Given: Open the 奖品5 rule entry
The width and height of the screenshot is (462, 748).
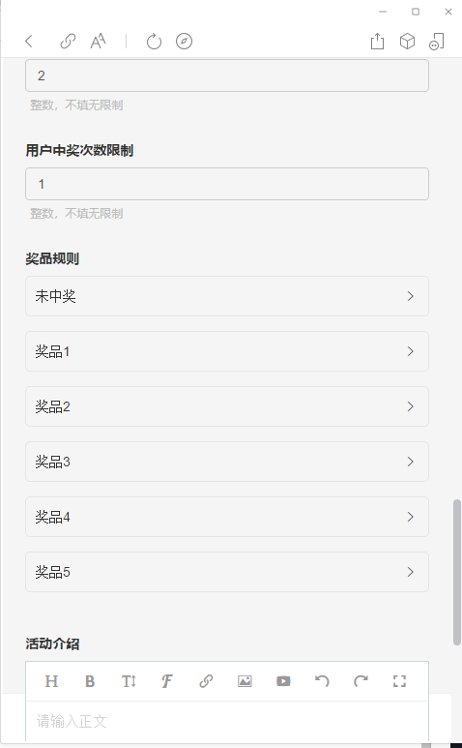Looking at the screenshot, I should point(227,572).
